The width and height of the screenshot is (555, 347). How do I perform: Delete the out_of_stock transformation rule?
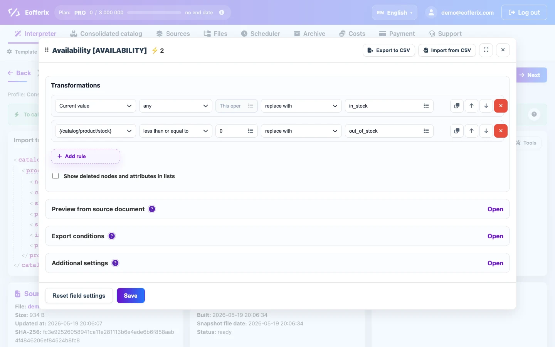(501, 131)
